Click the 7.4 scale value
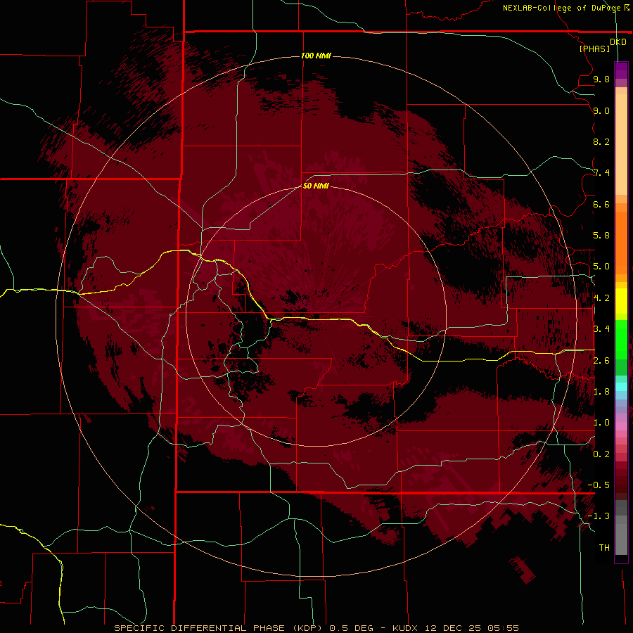633x633 pixels. tap(601, 173)
